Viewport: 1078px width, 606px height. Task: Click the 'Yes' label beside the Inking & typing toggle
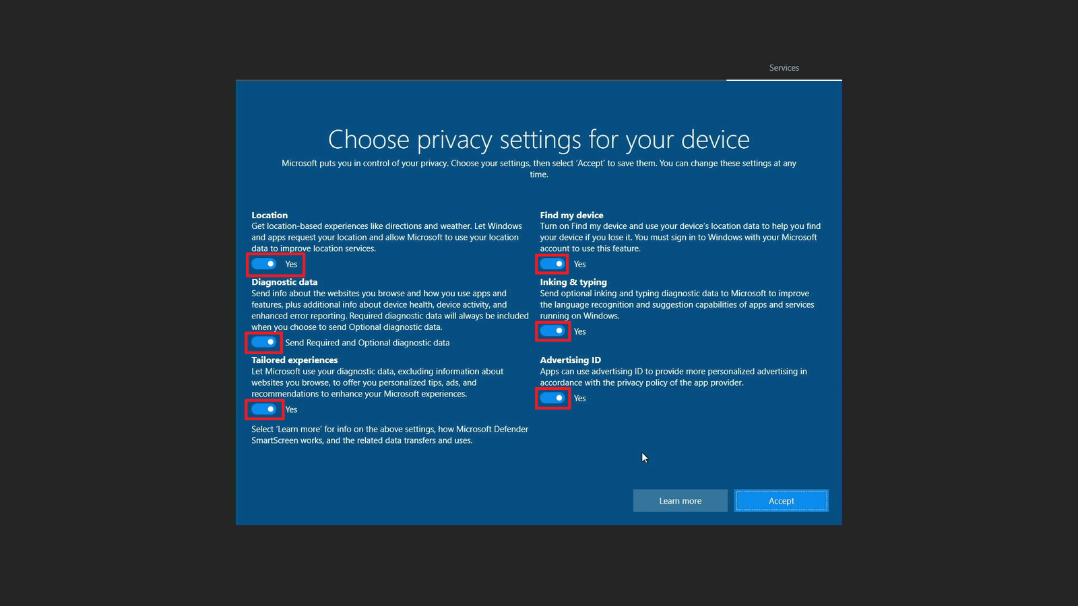(580, 332)
